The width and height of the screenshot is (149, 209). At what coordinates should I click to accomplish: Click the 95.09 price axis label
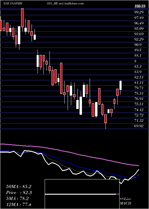point(139,29)
